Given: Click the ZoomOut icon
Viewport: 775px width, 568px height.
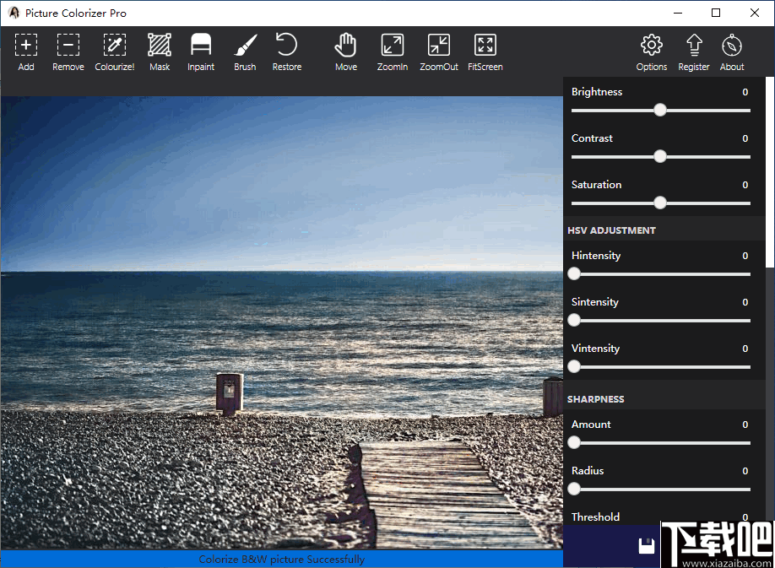Looking at the screenshot, I should [438, 51].
